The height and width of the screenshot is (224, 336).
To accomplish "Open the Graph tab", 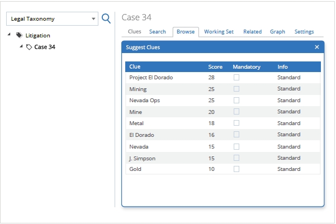I will point(277,32).
